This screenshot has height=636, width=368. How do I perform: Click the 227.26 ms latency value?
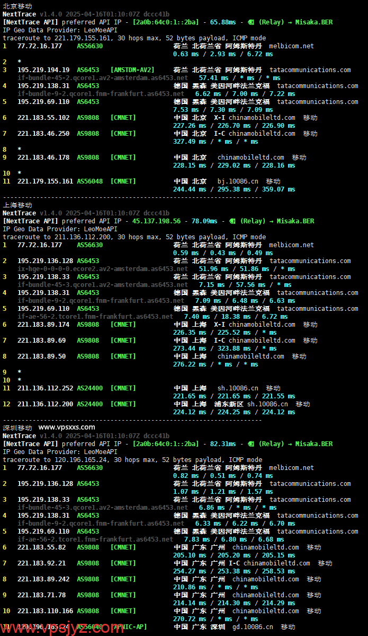(190, 126)
